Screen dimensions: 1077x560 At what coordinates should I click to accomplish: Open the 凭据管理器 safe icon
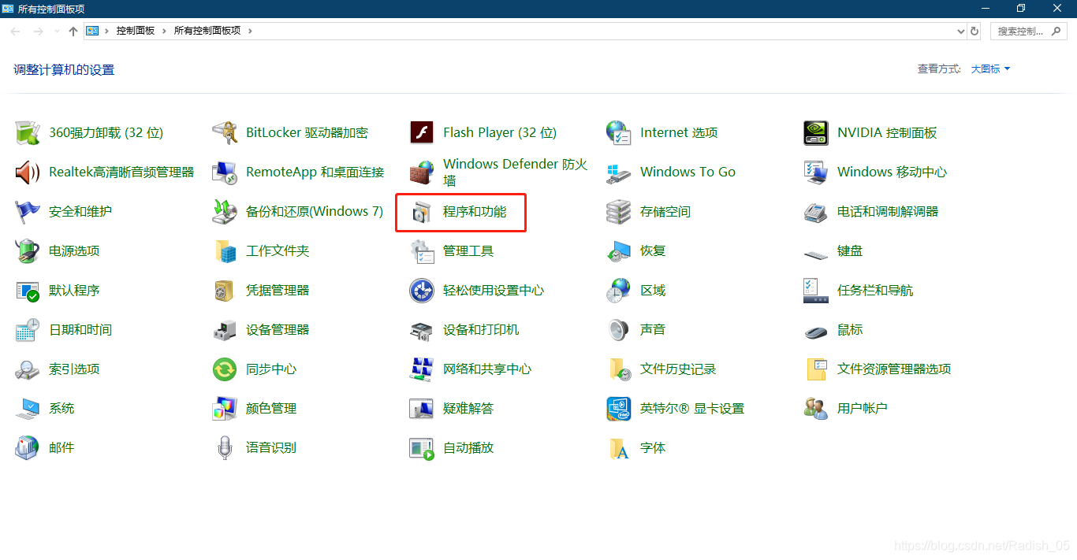coord(225,291)
